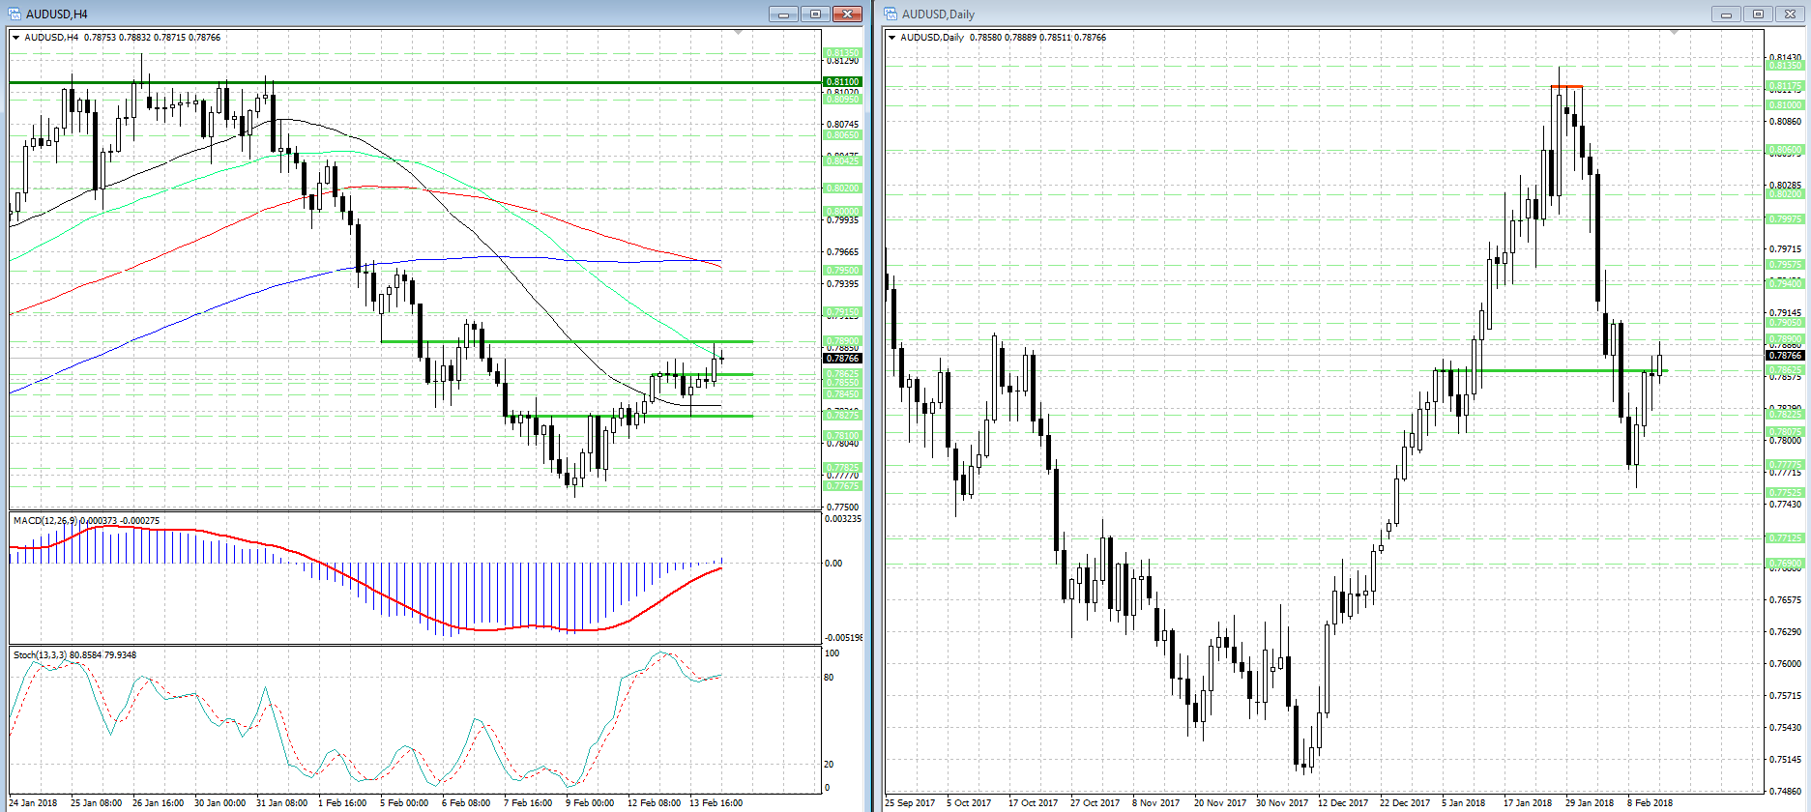The width and height of the screenshot is (1811, 812).
Task: Select the Stoch(13,3,3) indicator label
Action: [x=74, y=655]
